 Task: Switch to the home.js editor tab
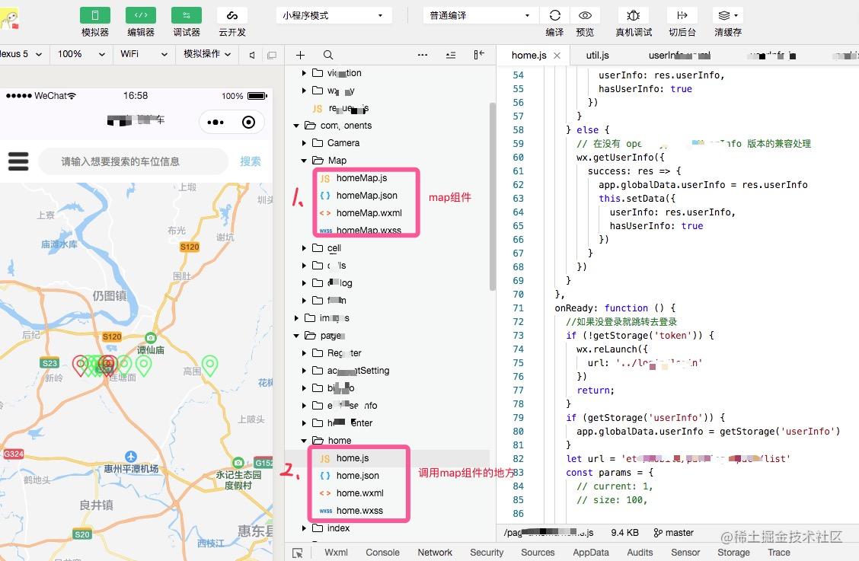coord(528,56)
